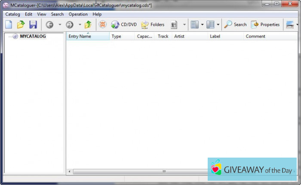This screenshot has width=301, height=185.
Task: Open the Search tool in the toolbar
Action: click(235, 25)
